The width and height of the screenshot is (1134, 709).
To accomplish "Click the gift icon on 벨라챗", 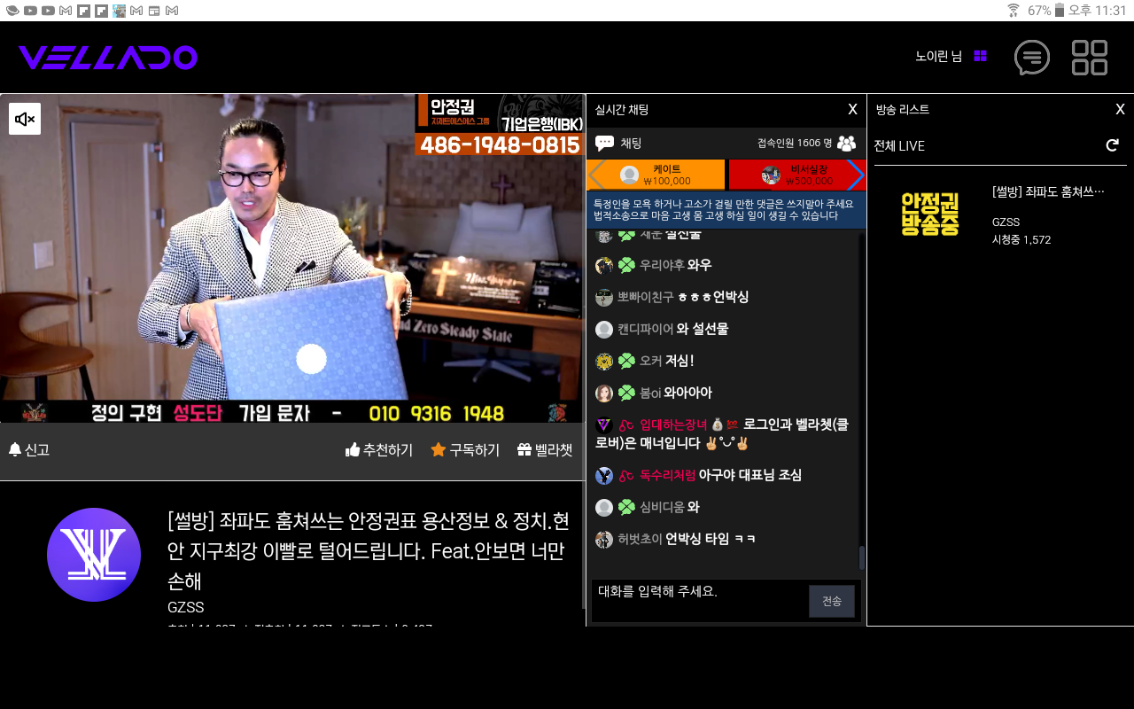I will tap(524, 449).
